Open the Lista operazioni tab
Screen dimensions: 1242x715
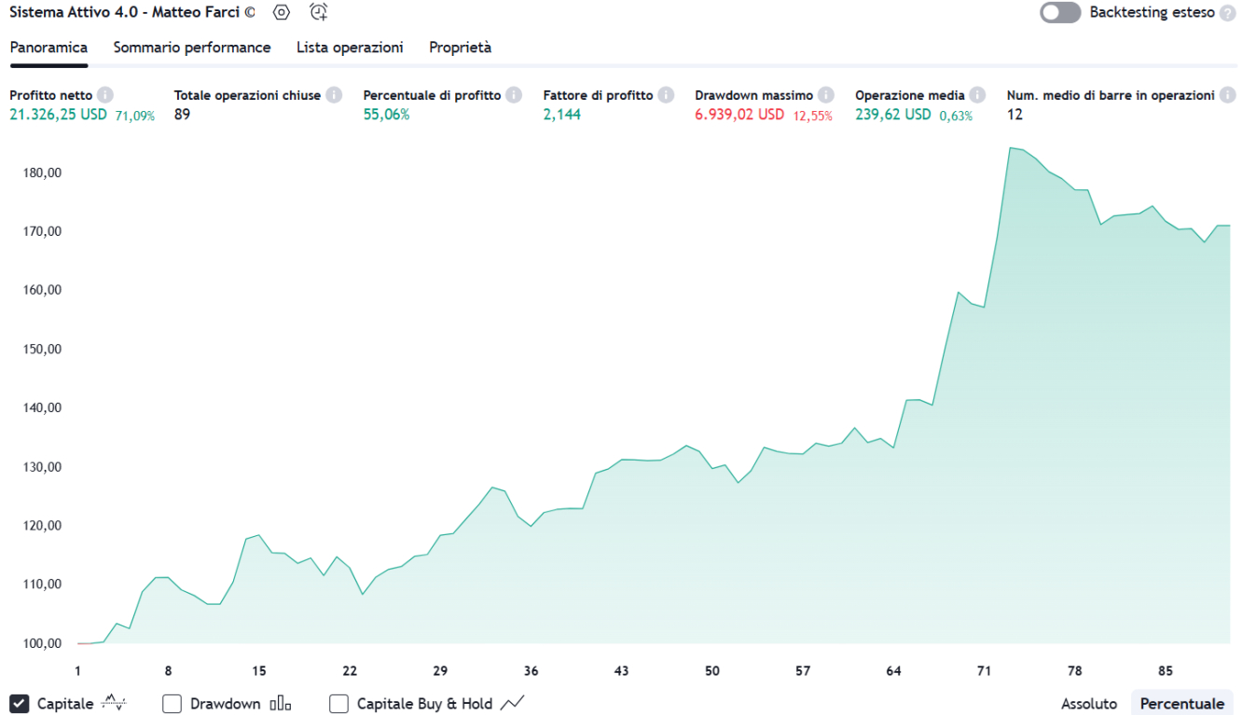pos(350,48)
